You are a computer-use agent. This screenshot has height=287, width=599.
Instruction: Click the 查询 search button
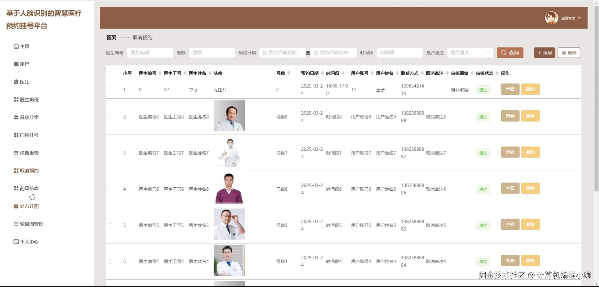click(510, 53)
